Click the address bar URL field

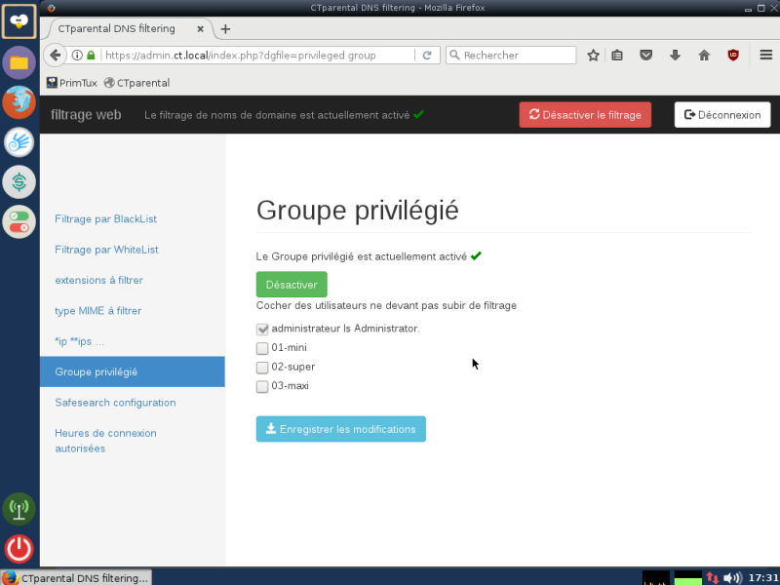(x=257, y=56)
